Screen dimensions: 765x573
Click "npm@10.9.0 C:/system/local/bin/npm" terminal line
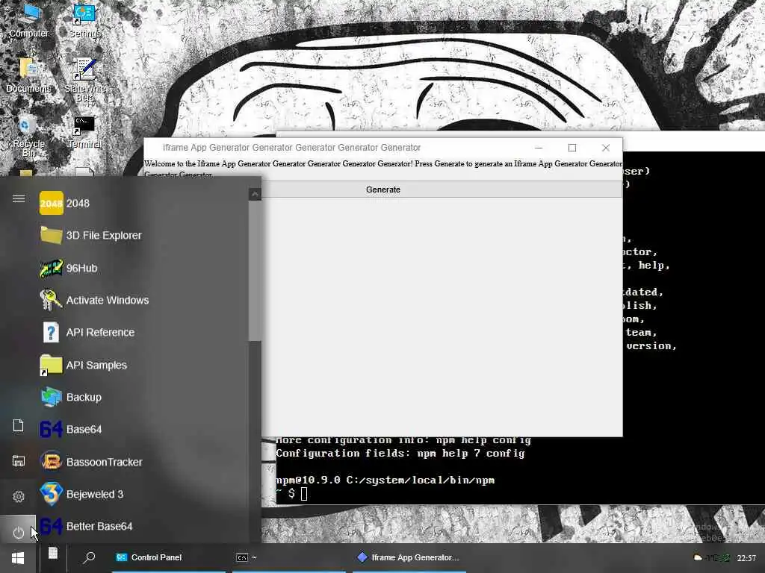pos(385,480)
